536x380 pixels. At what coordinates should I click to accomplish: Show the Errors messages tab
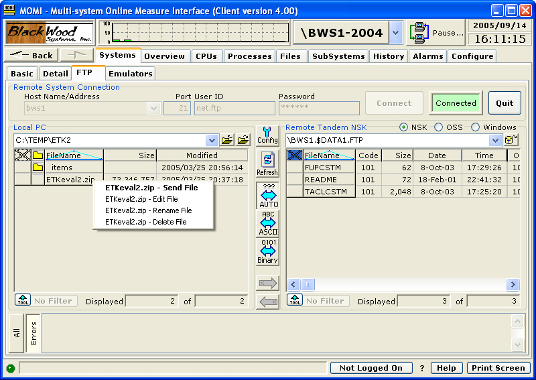point(33,333)
